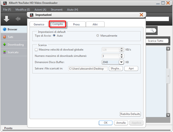Image resolution: width=173 pixels, height=132 pixels.
Task: Click the Downloading green arrow icon
Action: click(x=5, y=44)
